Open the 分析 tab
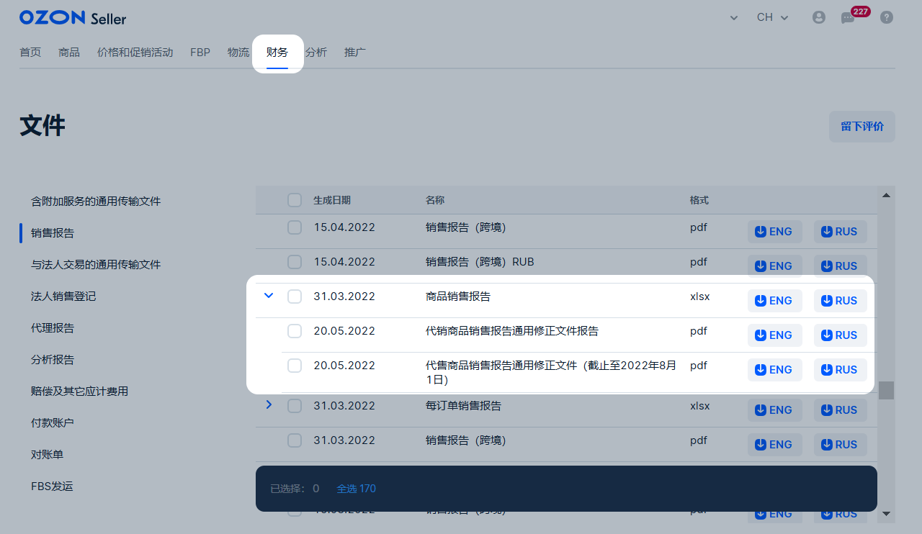The width and height of the screenshot is (922, 534). click(316, 53)
